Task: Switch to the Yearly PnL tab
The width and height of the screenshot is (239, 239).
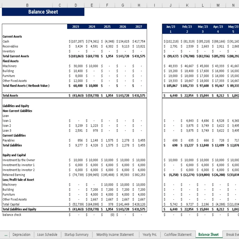Action: point(150,234)
